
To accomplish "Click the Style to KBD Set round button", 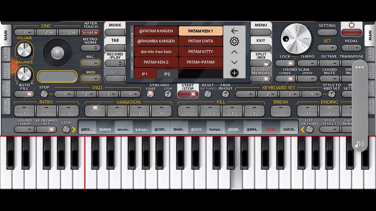I will pyautogui.click(x=332, y=94).
